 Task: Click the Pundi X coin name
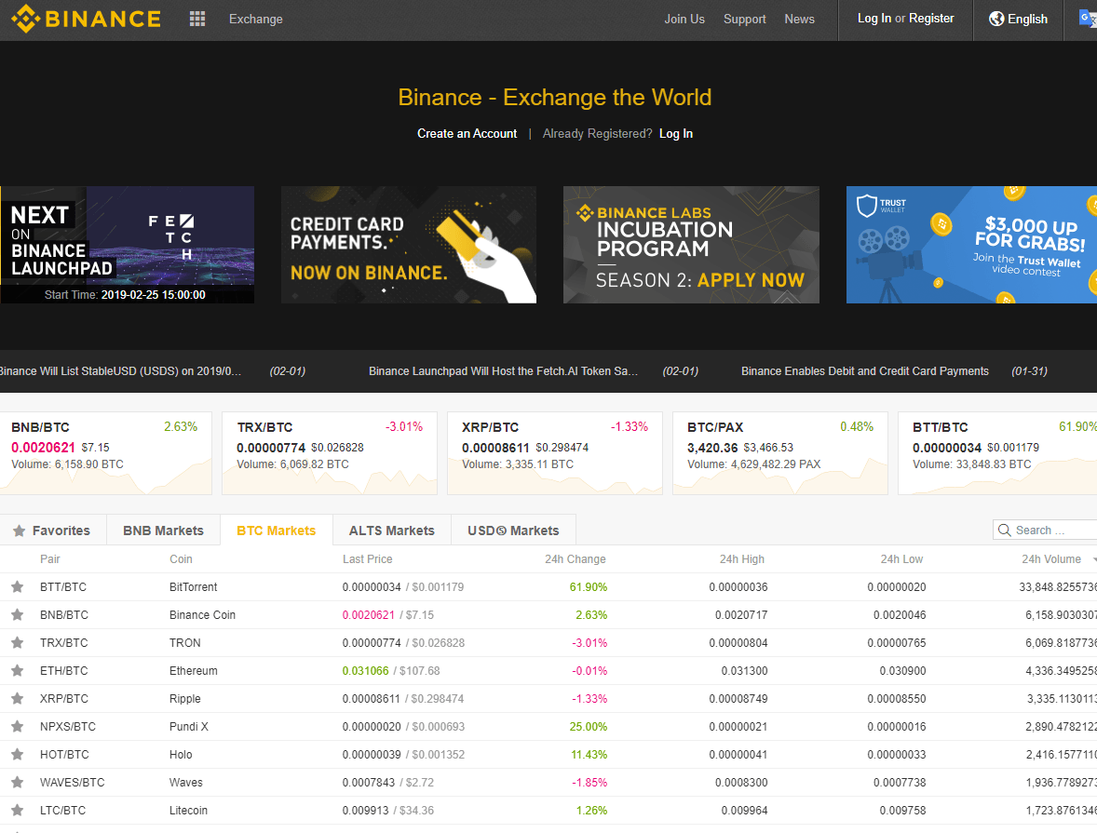pyautogui.click(x=189, y=727)
